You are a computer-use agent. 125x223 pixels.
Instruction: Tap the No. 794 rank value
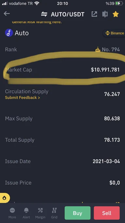[x=111, y=50]
